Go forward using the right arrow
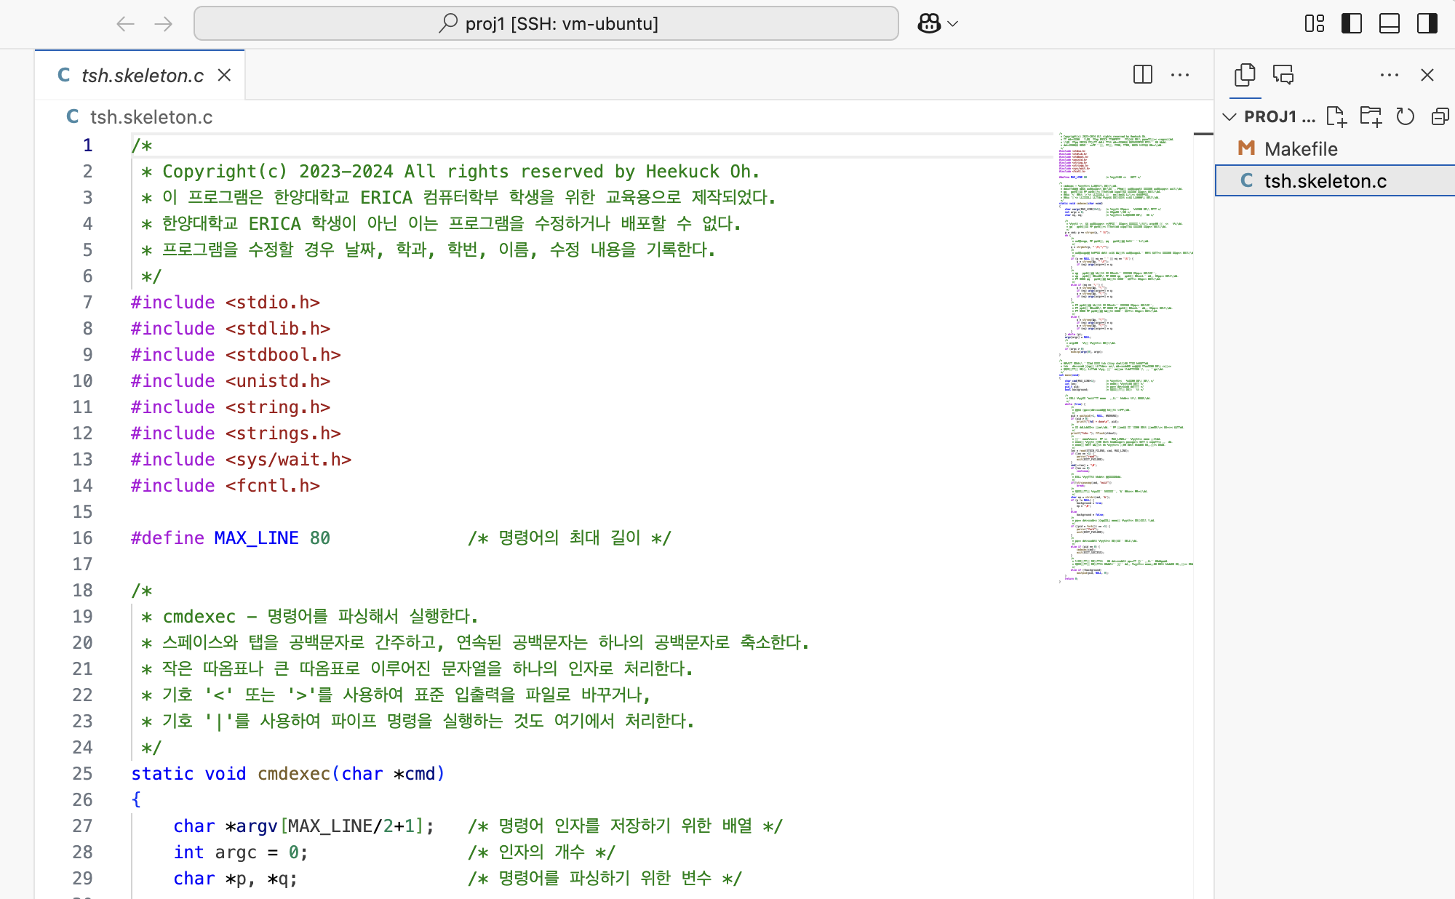This screenshot has height=899, width=1455. pos(164,24)
